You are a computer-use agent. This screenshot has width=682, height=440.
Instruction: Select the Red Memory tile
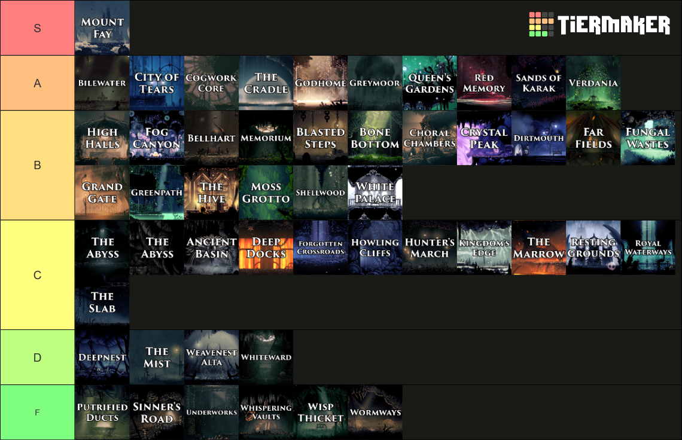pos(484,82)
